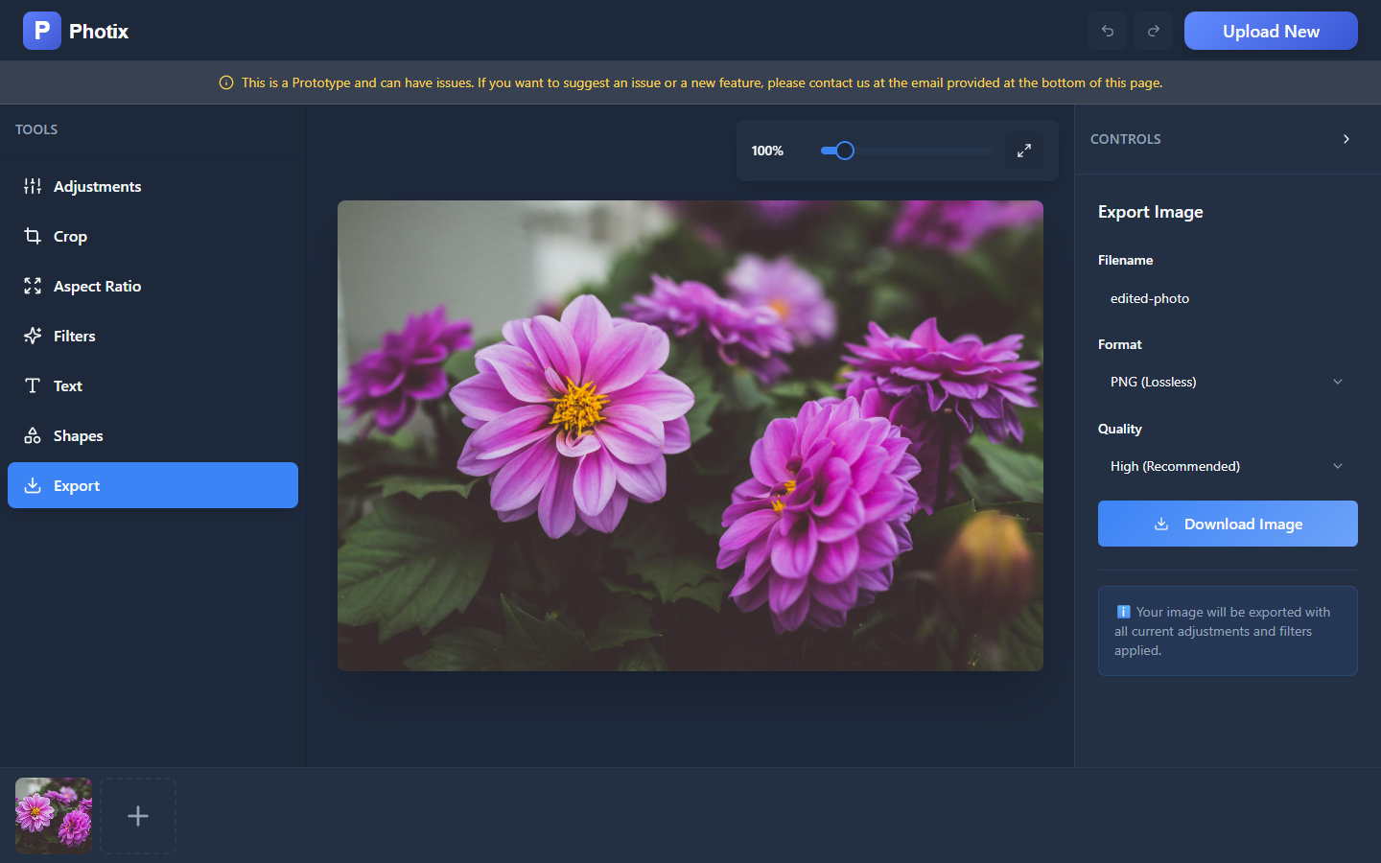Click the redo arrow icon
The width and height of the screenshot is (1381, 863).
point(1153,31)
